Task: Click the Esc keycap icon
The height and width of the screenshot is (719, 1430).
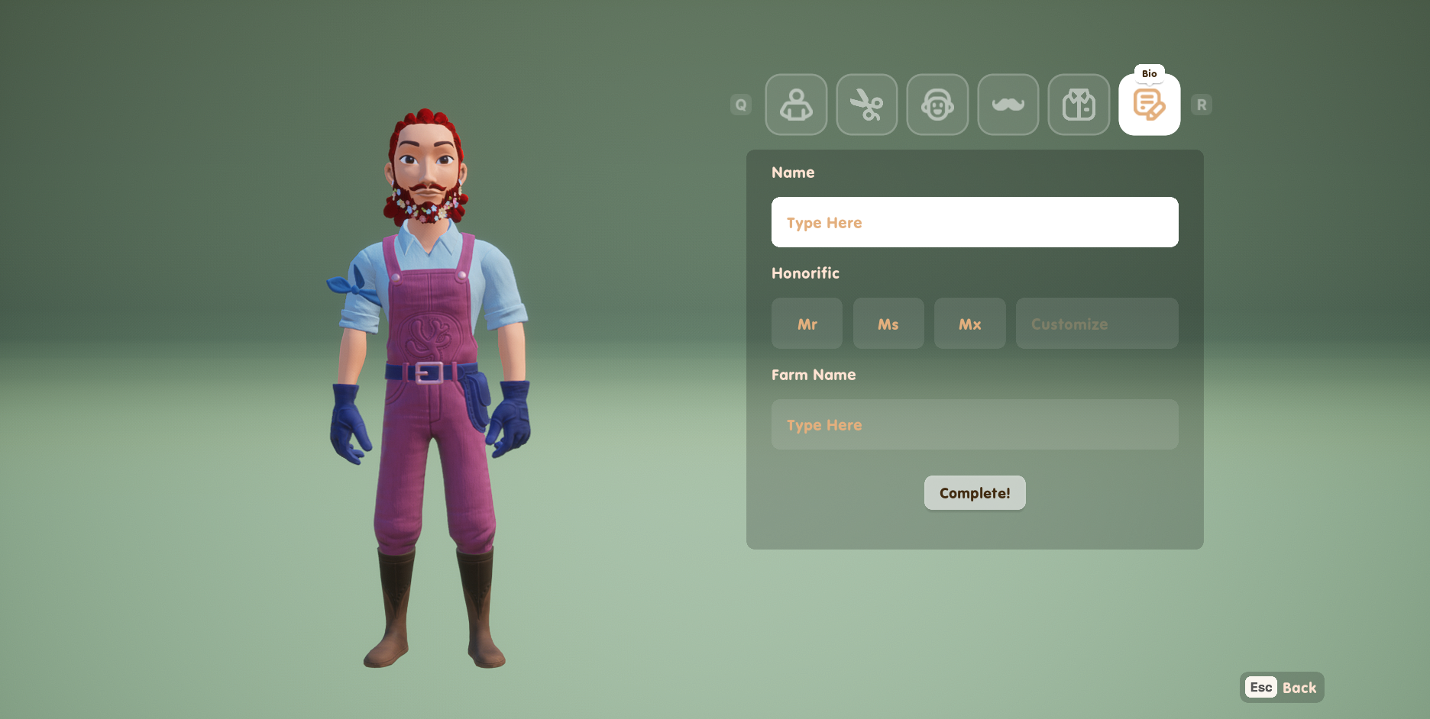Action: pos(1260,688)
